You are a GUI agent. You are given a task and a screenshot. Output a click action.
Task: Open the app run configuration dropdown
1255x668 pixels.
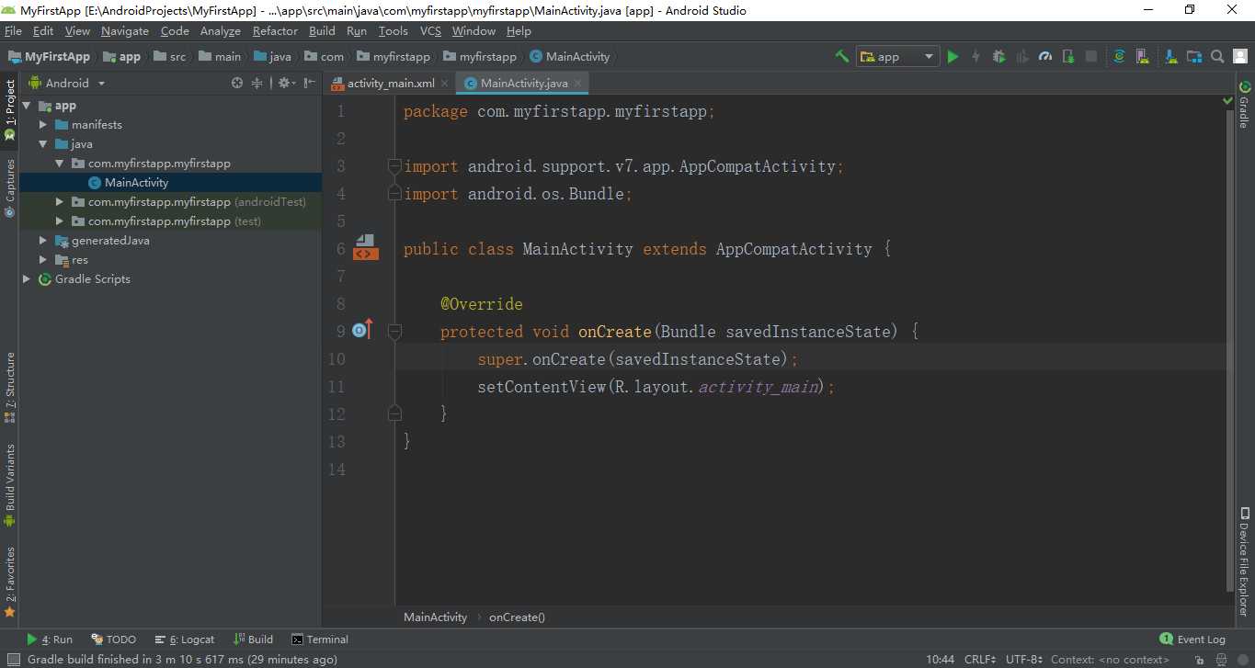pyautogui.click(x=898, y=57)
